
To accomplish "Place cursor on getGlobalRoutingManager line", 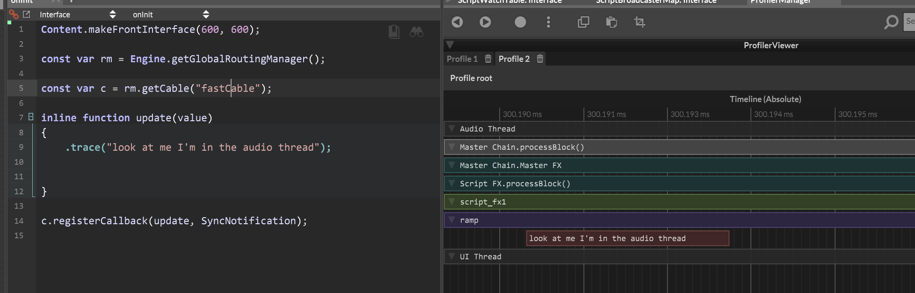I will coord(183,59).
